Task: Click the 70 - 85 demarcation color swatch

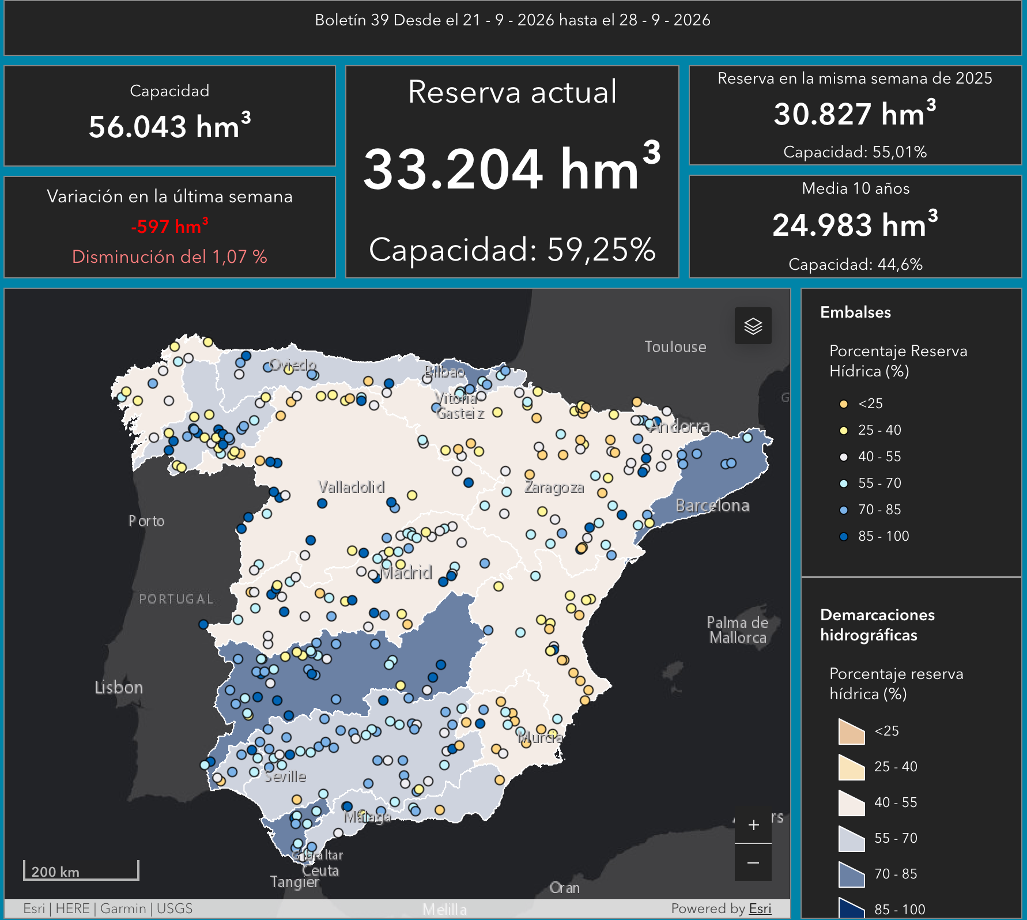Action: pos(852,874)
